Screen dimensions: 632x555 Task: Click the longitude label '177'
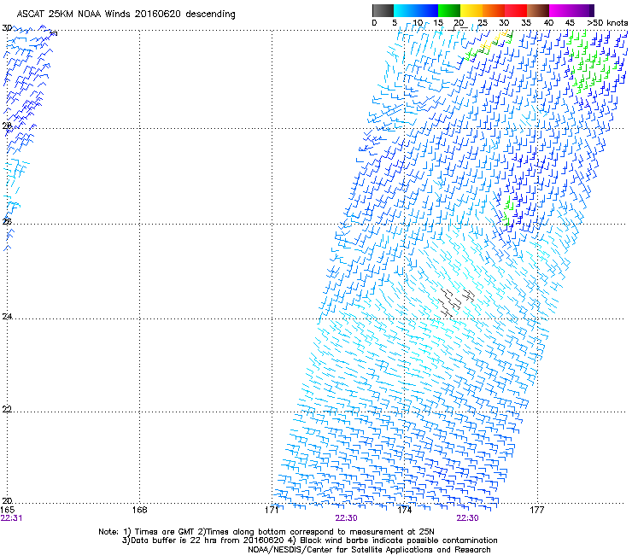click(x=537, y=510)
